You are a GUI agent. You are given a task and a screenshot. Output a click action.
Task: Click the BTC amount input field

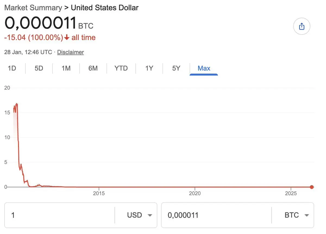click(x=216, y=215)
